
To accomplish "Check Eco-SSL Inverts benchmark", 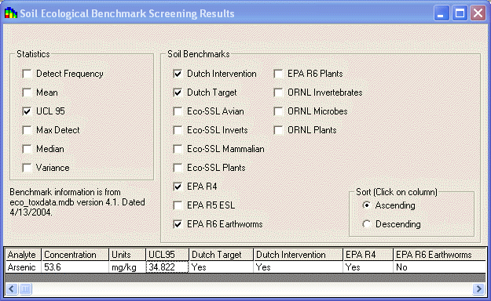I will pos(178,130).
